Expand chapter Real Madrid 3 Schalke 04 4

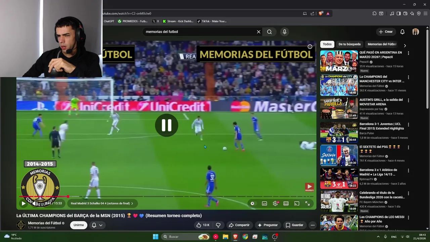tap(102, 203)
